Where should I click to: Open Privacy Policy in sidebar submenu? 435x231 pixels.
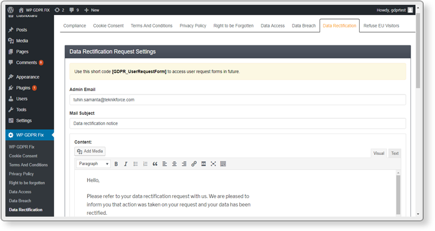[x=21, y=174]
